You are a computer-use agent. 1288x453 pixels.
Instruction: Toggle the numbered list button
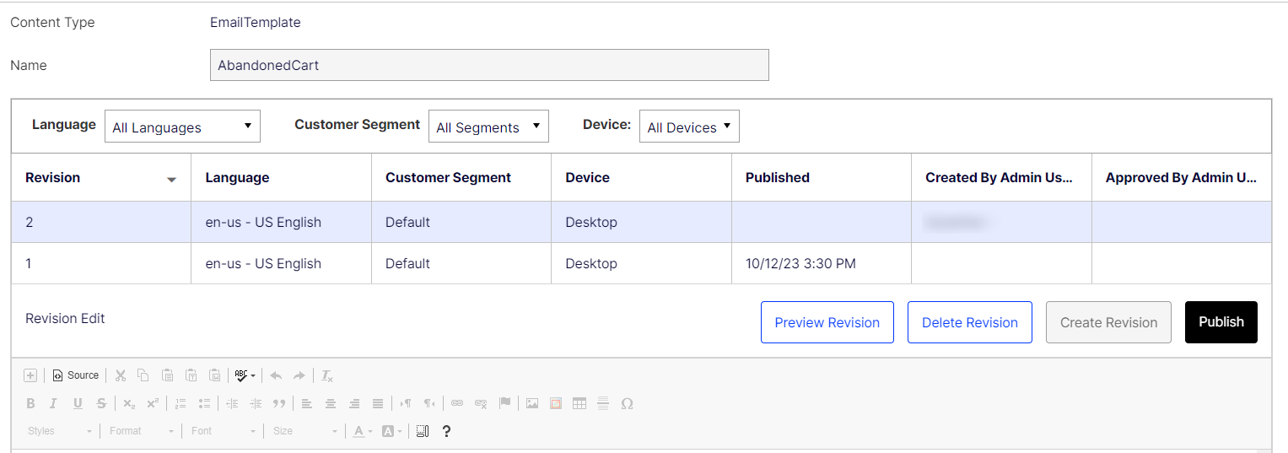180,403
